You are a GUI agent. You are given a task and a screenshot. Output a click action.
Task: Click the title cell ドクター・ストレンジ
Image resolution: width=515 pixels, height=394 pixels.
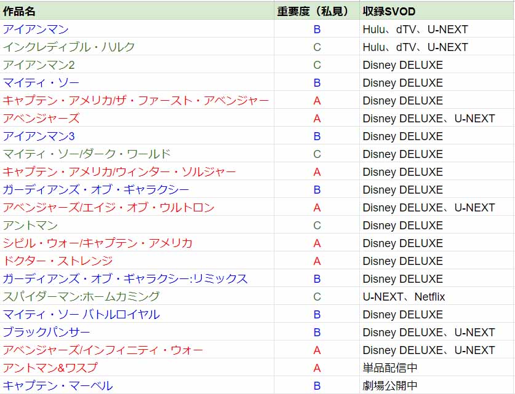(137, 261)
